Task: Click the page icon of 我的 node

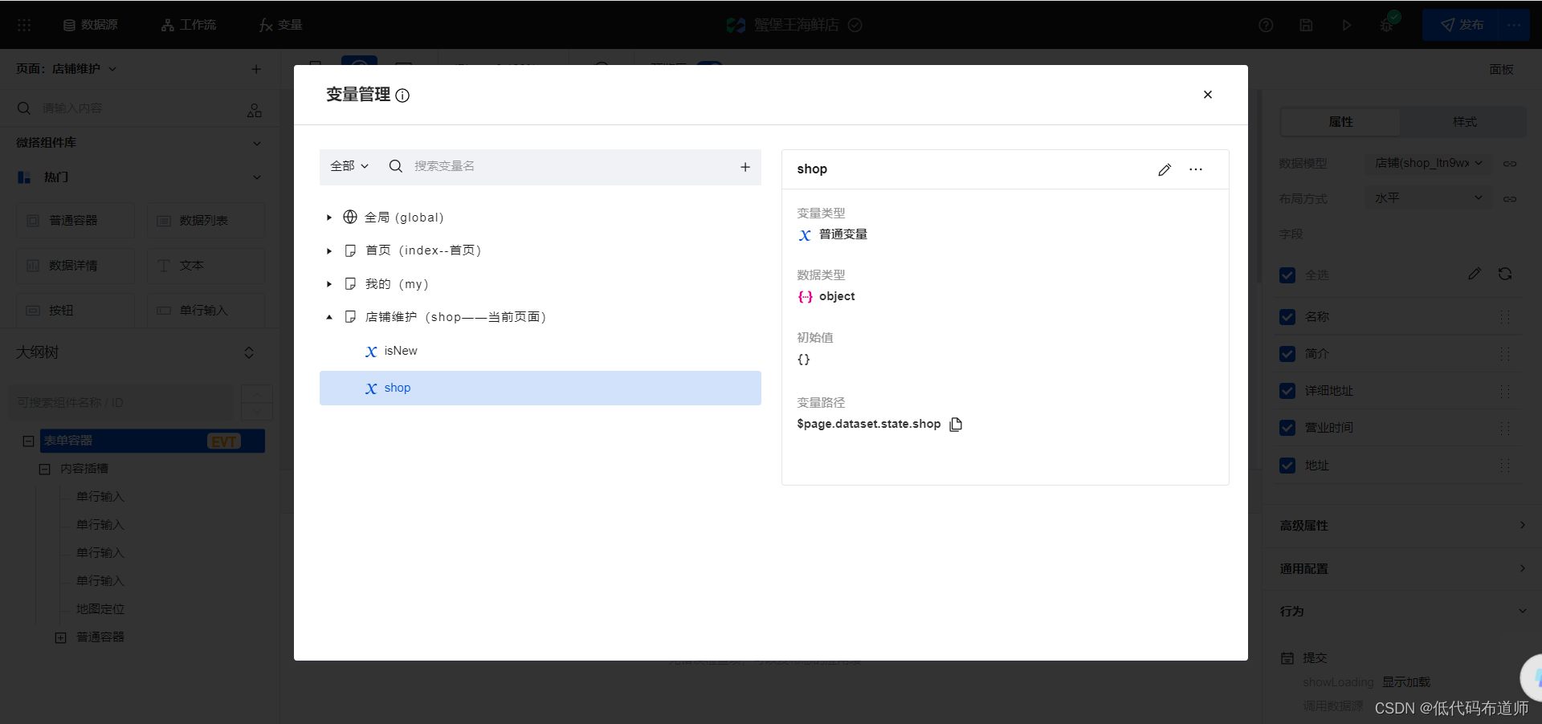Action: pyautogui.click(x=350, y=284)
